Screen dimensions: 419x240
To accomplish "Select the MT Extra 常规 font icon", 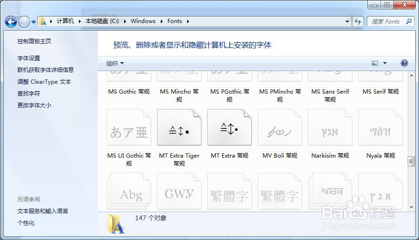I will click(229, 127).
